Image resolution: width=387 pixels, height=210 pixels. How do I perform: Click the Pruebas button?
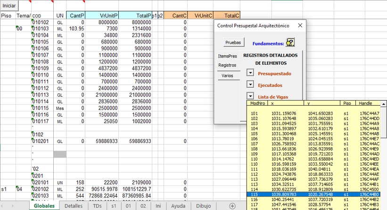(233, 42)
